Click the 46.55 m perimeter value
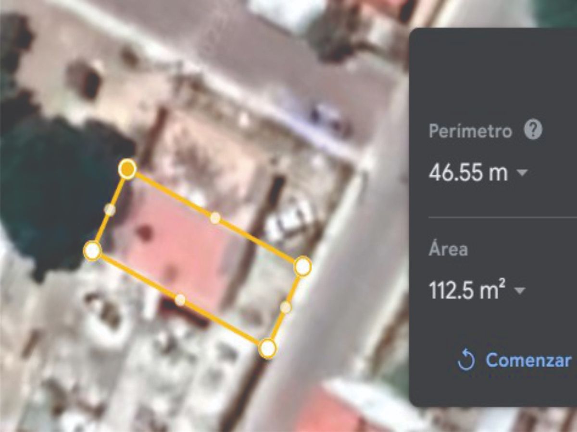The width and height of the screenshot is (577, 432). (x=468, y=172)
